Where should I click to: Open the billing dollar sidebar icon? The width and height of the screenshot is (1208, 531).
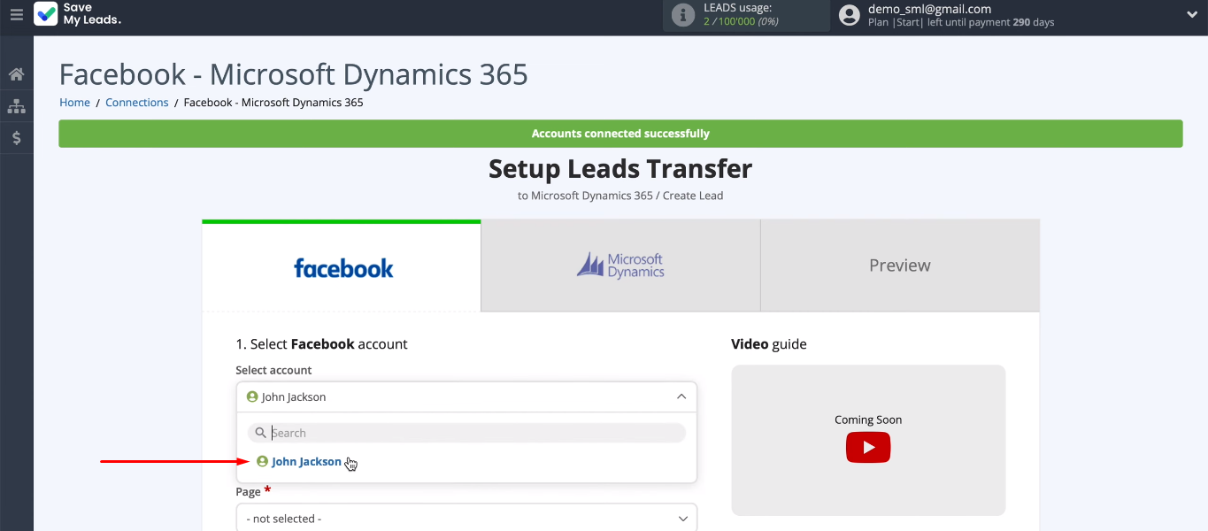(16, 138)
